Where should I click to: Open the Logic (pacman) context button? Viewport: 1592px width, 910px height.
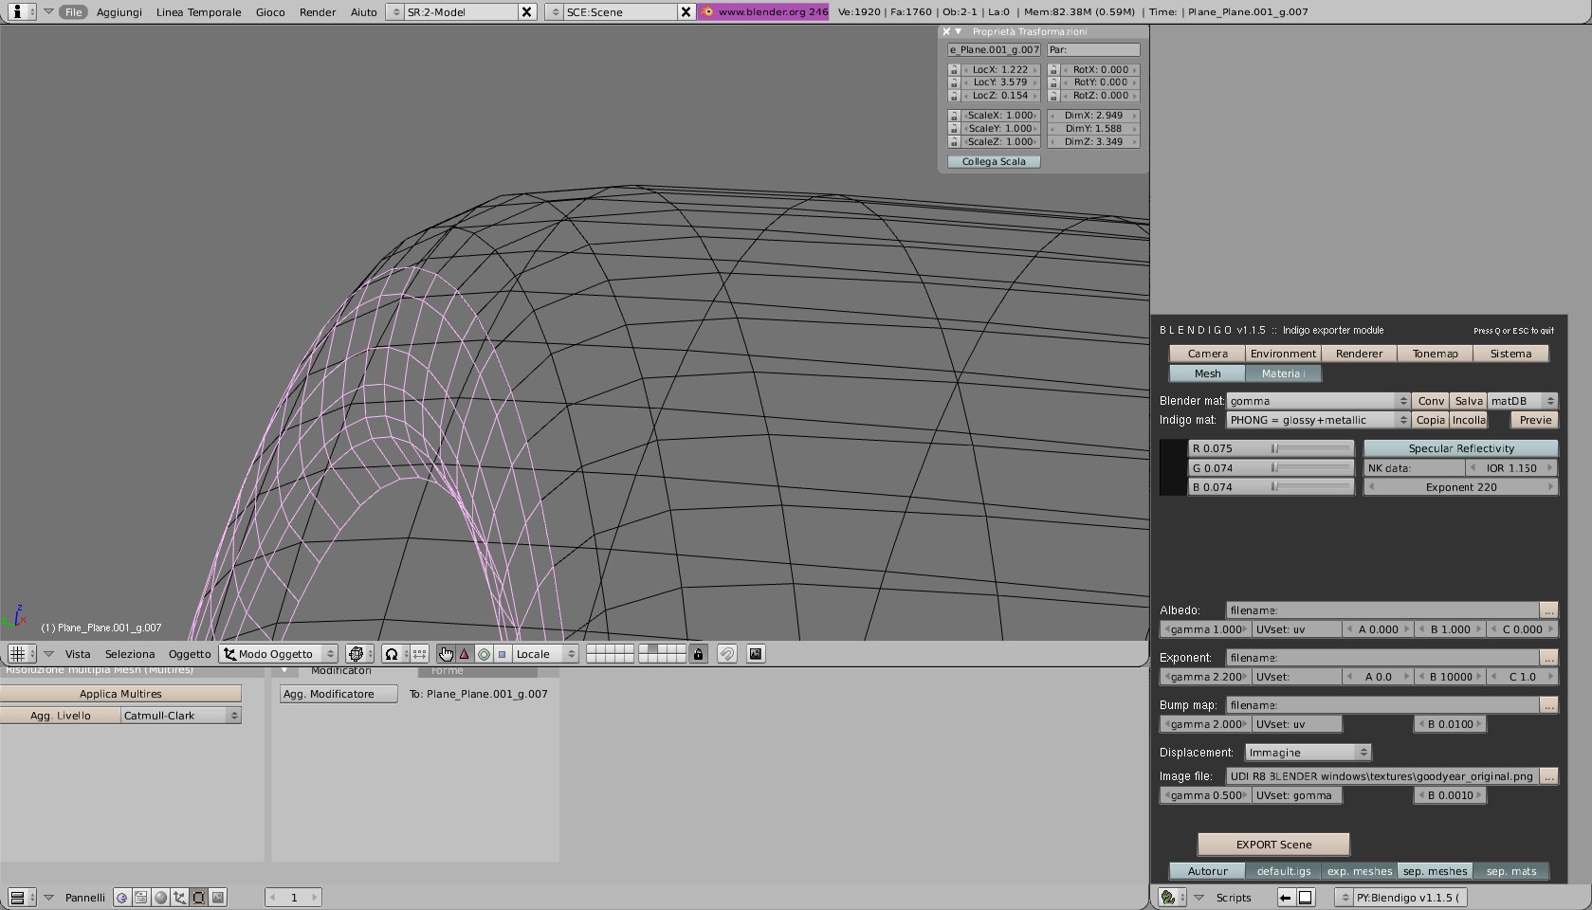tap(121, 898)
